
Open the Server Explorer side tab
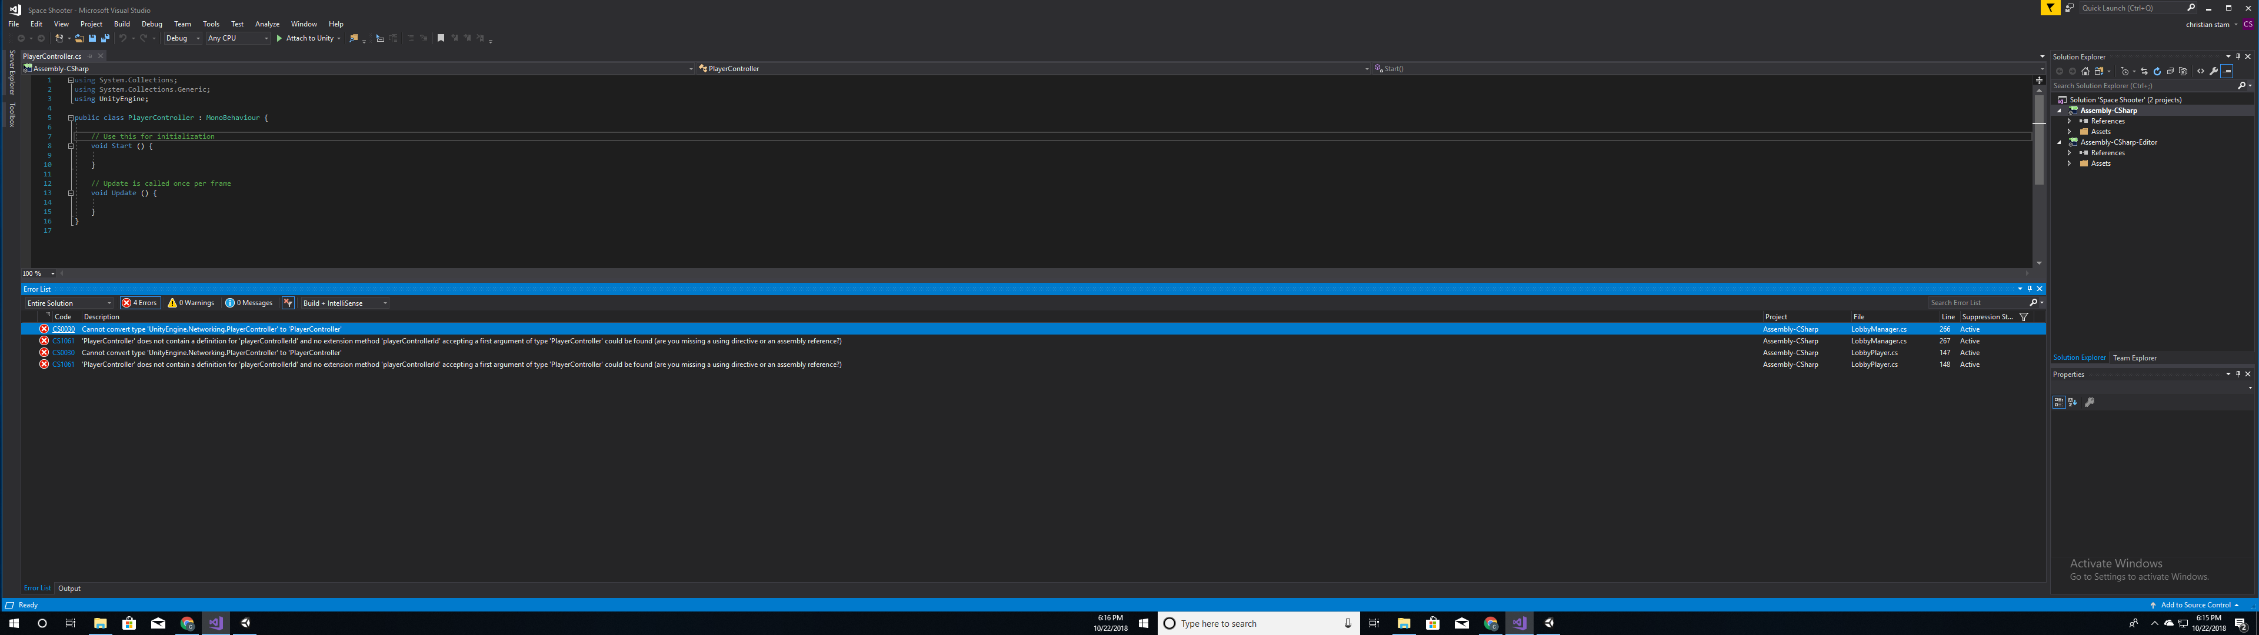coord(11,72)
